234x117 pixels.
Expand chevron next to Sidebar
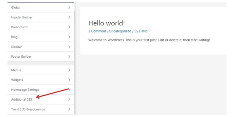[x=69, y=47]
